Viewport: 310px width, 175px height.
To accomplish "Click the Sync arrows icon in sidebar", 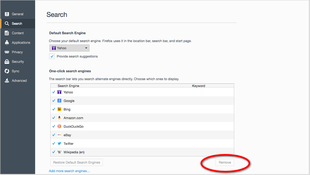I will (x=7, y=71).
